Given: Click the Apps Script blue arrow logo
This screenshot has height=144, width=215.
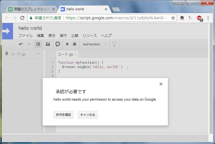Looking at the screenshot, I should pyautogui.click(x=8, y=31).
